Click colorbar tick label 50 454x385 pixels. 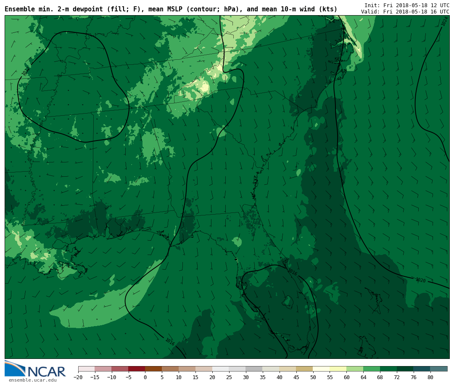(313, 377)
